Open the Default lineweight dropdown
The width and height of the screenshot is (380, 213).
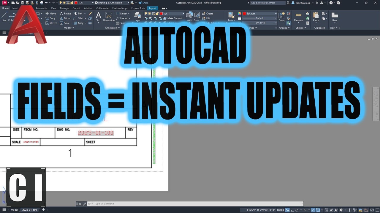point(260,18)
